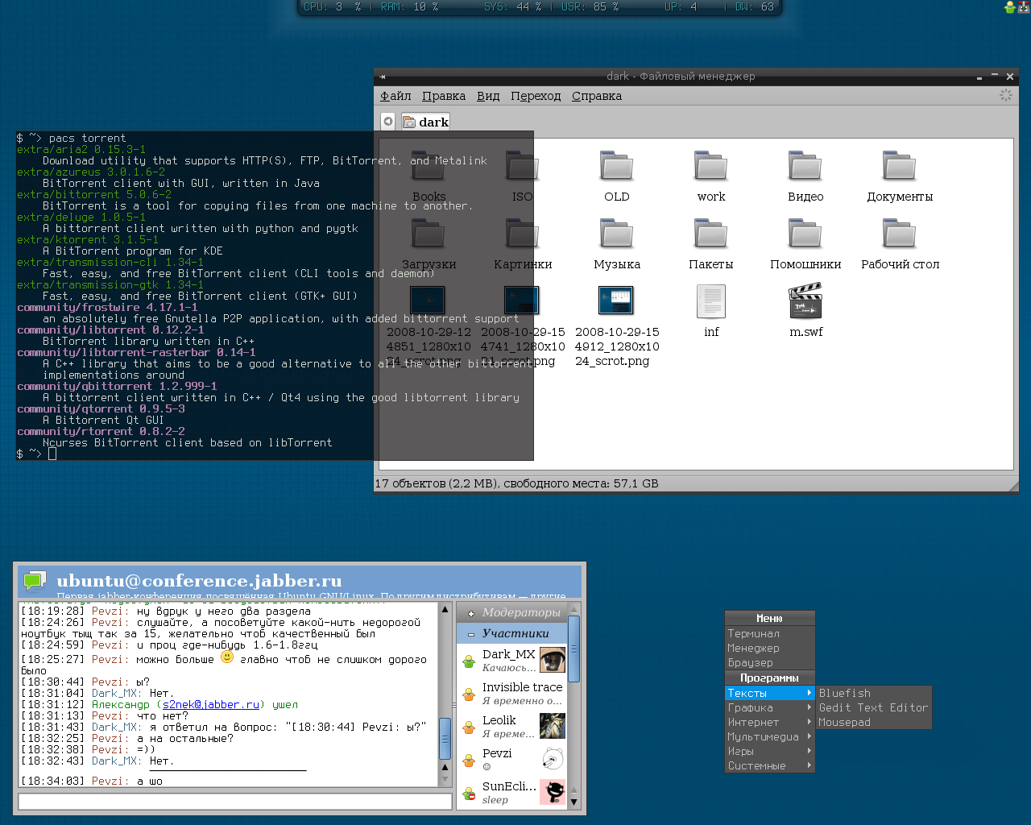Screen dimensions: 1031x825
Task: Launch Bluefish from the Тексты submenu
Action: [x=874, y=693]
